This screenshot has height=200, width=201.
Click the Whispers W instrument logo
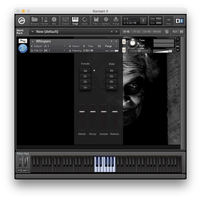(23, 49)
